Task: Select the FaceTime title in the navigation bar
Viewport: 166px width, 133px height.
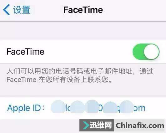Action: pos(83,10)
